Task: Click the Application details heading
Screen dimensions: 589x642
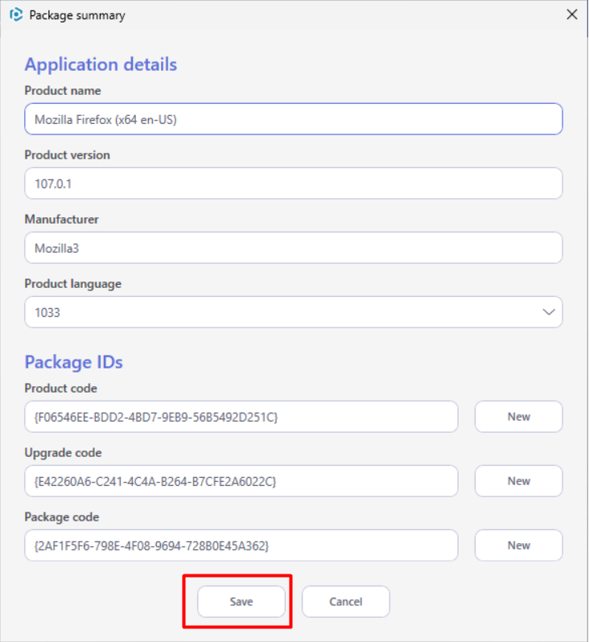Action: (x=101, y=64)
